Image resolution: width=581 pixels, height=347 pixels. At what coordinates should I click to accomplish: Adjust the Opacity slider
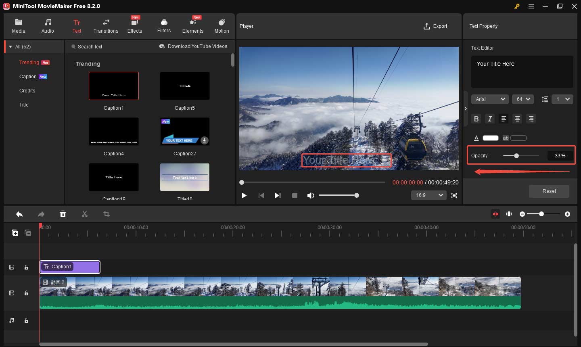[521, 156]
